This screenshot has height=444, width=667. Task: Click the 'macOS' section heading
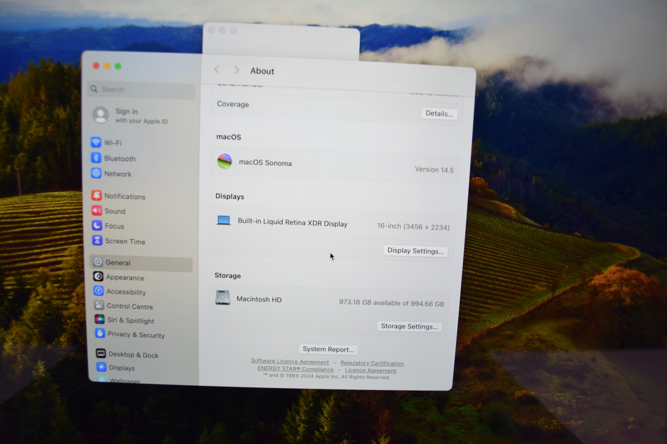tap(228, 137)
